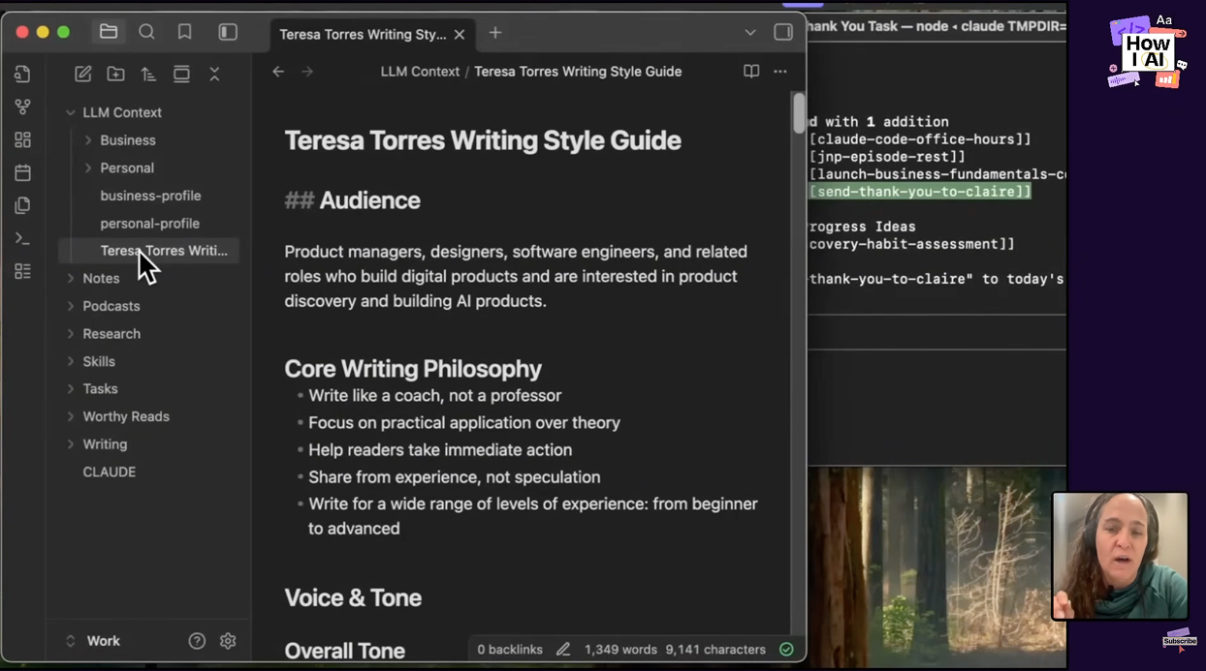Open settings gear icon
Image resolution: width=1206 pixels, height=671 pixels.
[x=228, y=641]
